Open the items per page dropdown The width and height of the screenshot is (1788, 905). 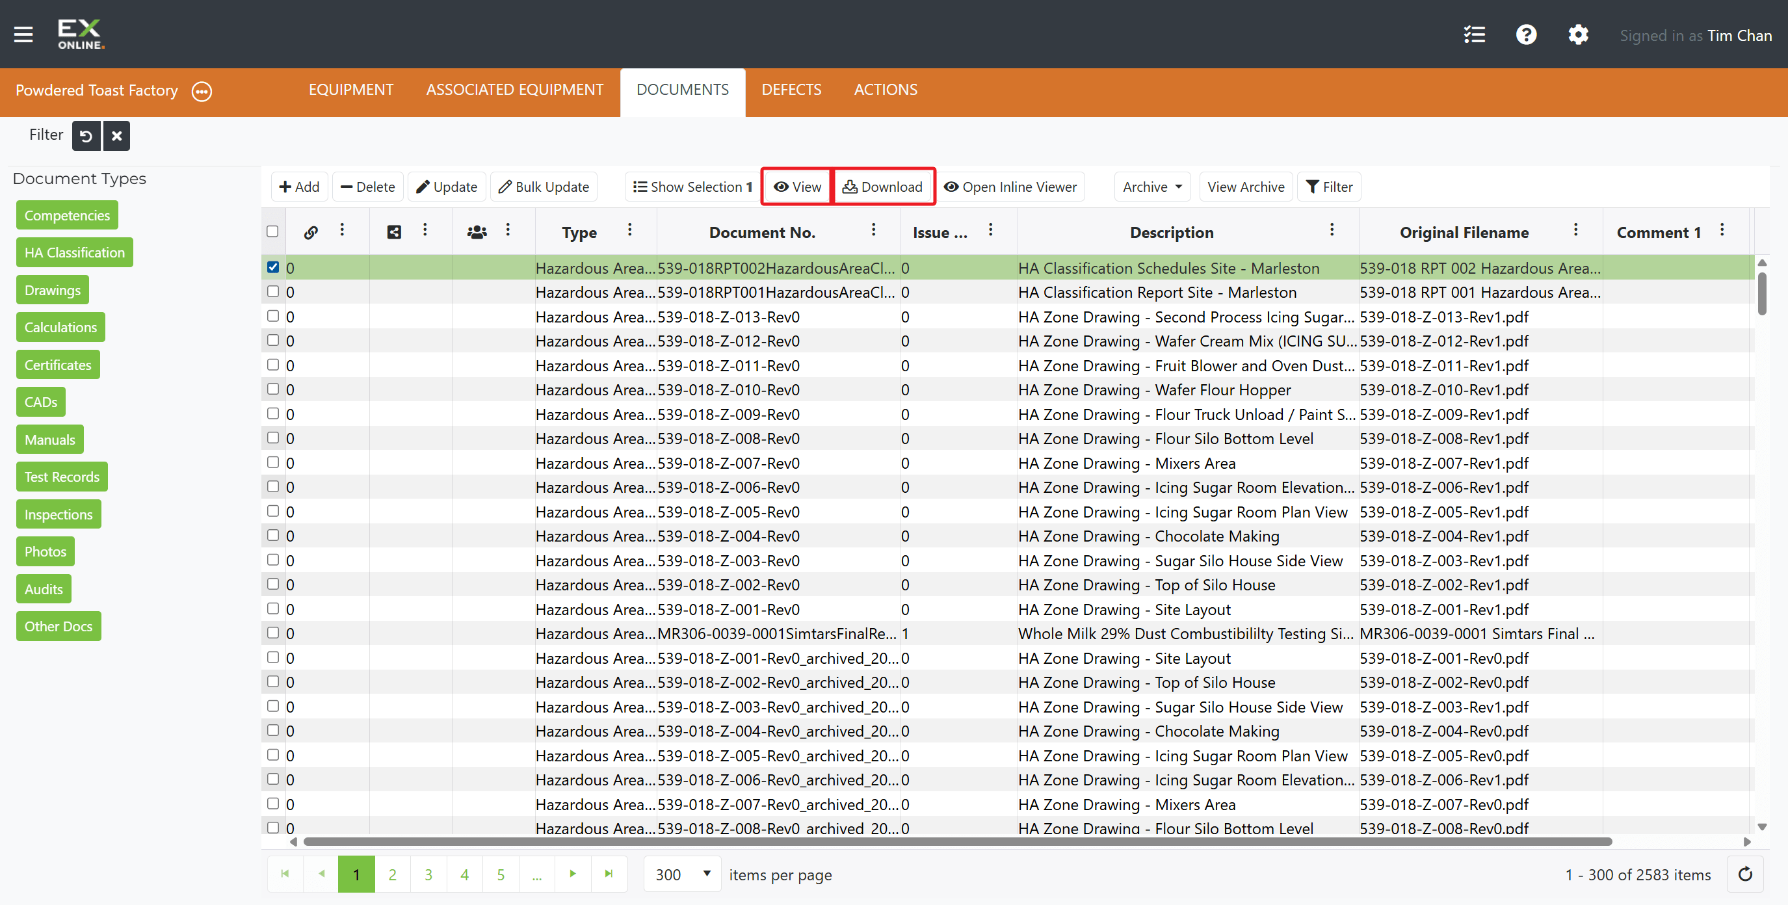coord(683,874)
